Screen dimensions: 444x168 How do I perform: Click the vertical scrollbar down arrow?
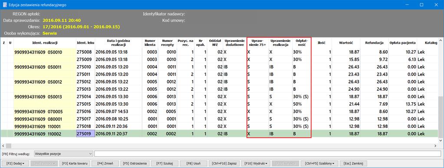pyautogui.click(x=441, y=141)
